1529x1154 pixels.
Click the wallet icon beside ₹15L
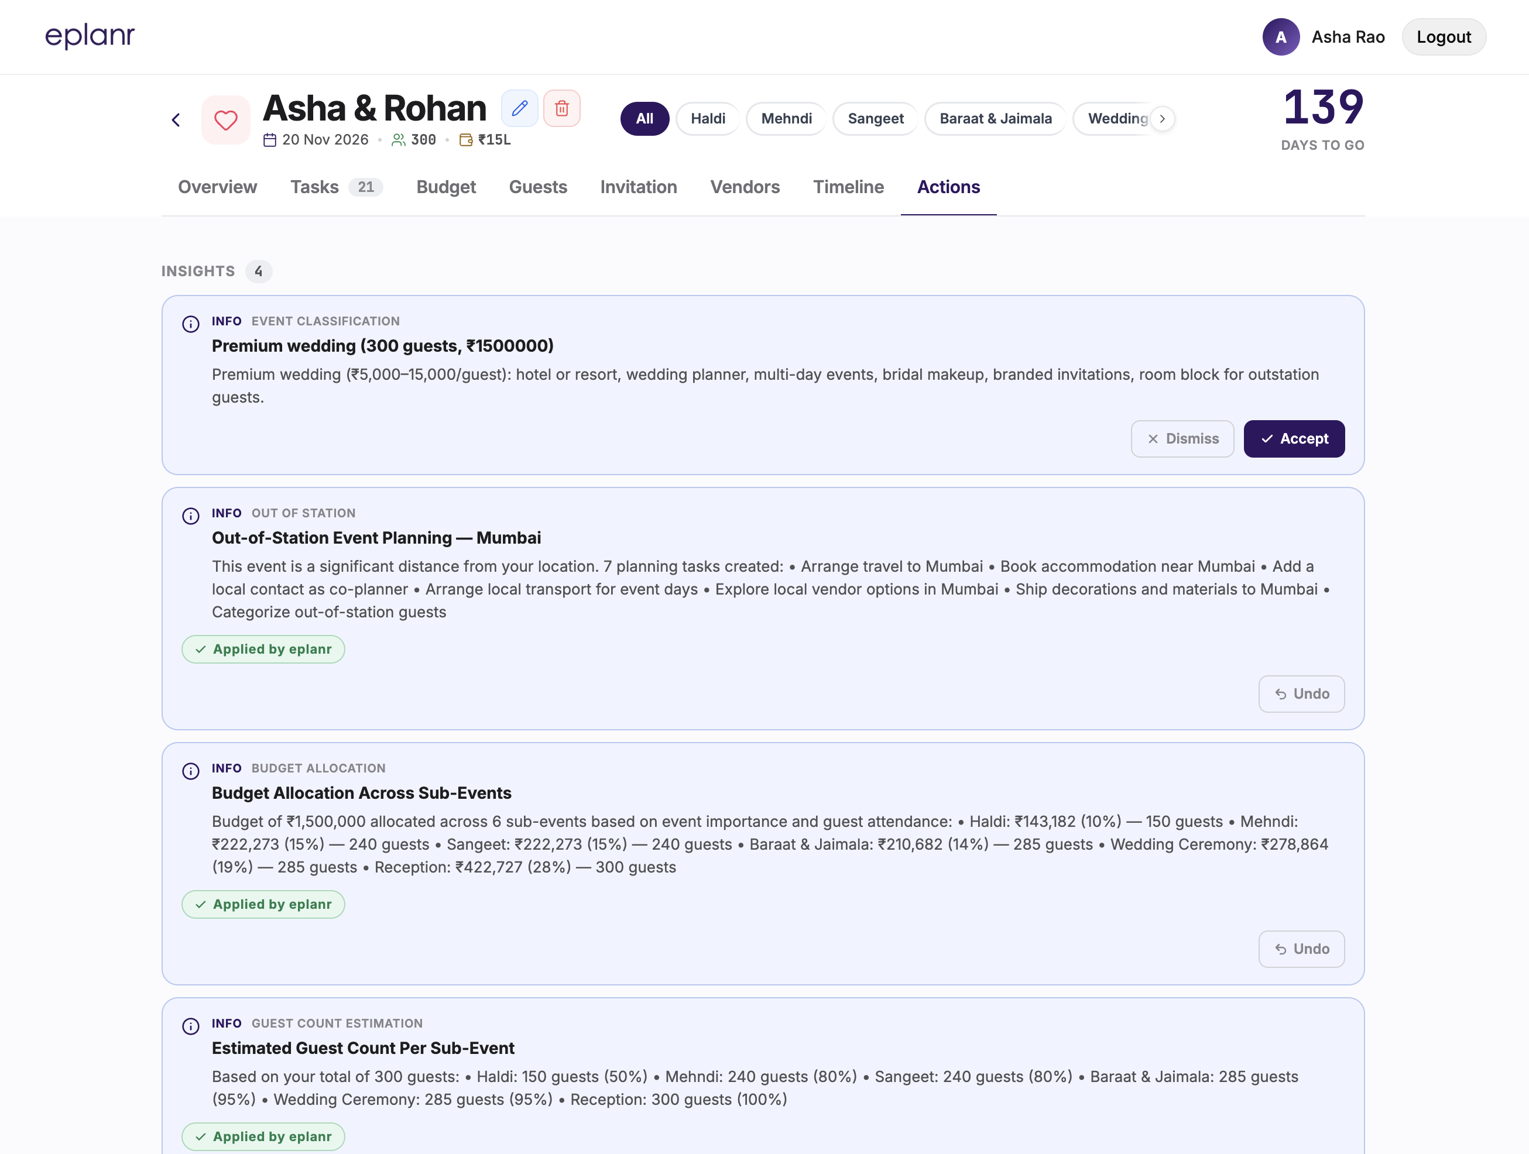tap(467, 140)
